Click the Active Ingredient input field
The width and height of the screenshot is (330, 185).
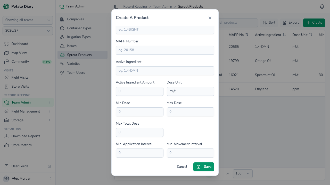coord(165,71)
